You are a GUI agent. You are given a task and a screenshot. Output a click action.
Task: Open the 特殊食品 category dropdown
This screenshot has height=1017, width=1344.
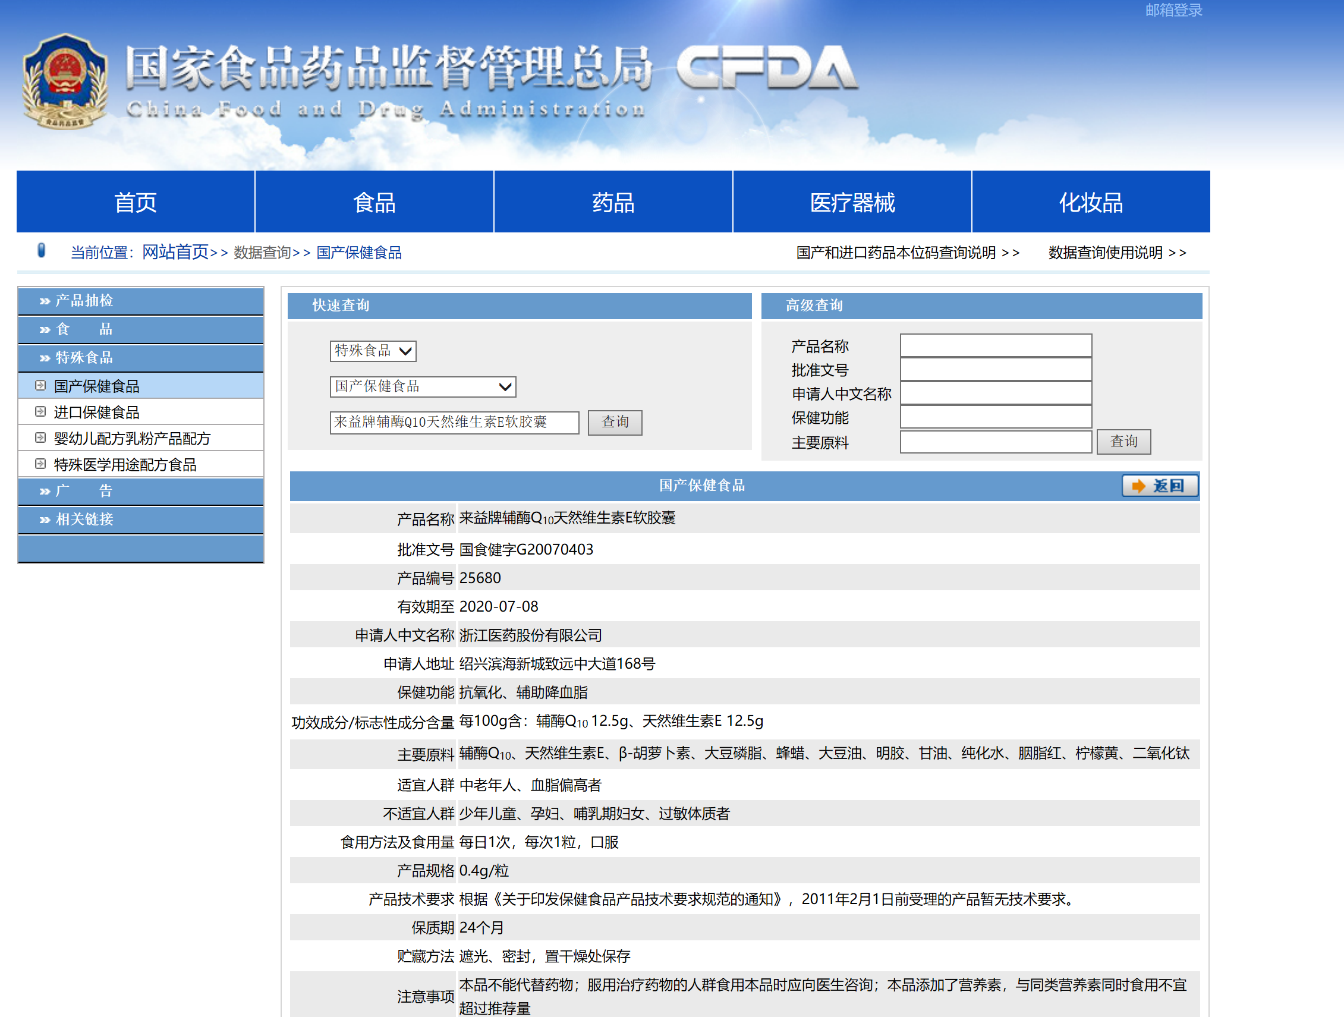tap(373, 351)
